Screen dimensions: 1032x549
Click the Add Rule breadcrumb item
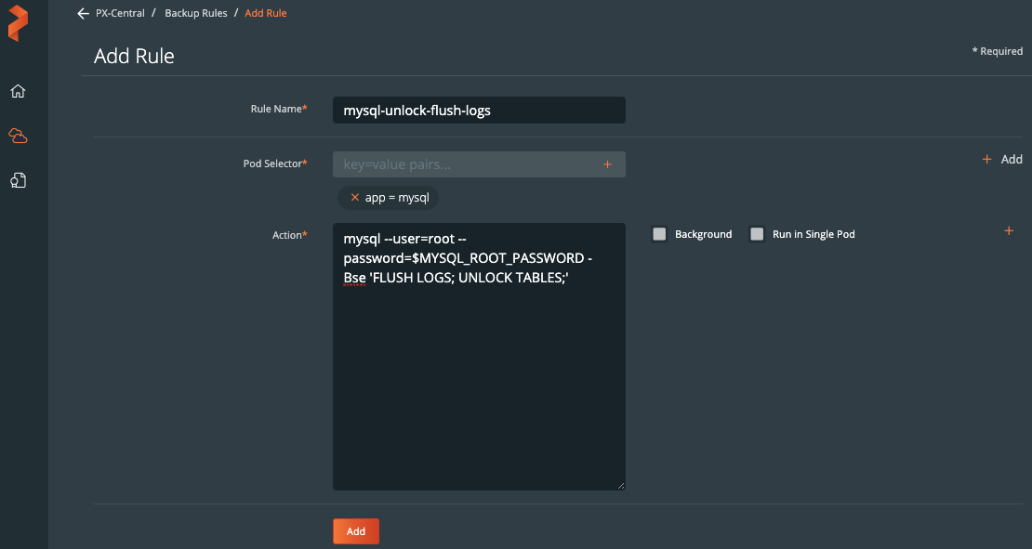coord(266,14)
